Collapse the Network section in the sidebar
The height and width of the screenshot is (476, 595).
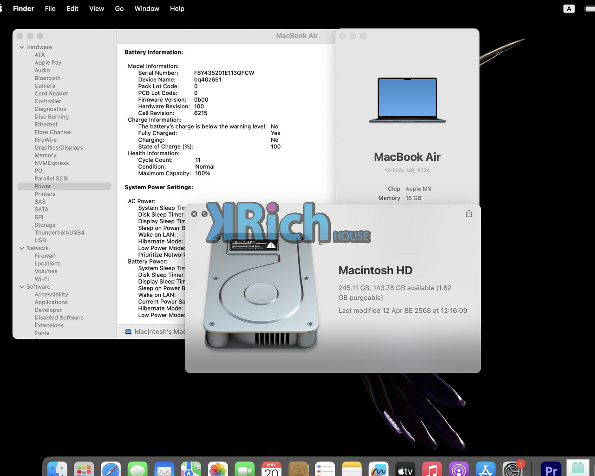(22, 248)
